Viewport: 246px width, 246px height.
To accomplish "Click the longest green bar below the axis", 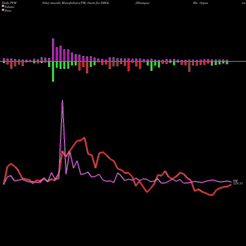I will 53,71.
